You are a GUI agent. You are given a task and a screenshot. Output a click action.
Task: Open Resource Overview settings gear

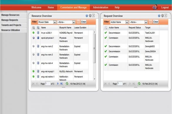pyautogui.click(x=90, y=16)
